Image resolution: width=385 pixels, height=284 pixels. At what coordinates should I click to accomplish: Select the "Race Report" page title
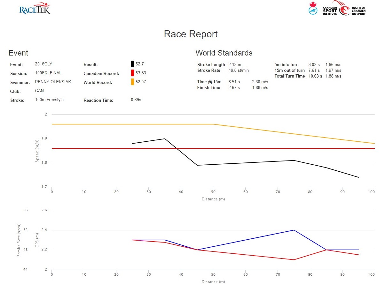[191, 34]
